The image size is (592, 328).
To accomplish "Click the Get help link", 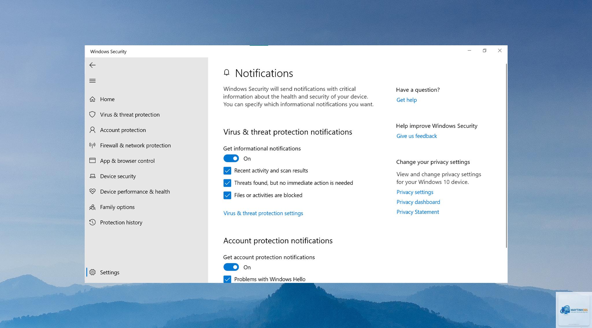I will tap(406, 100).
